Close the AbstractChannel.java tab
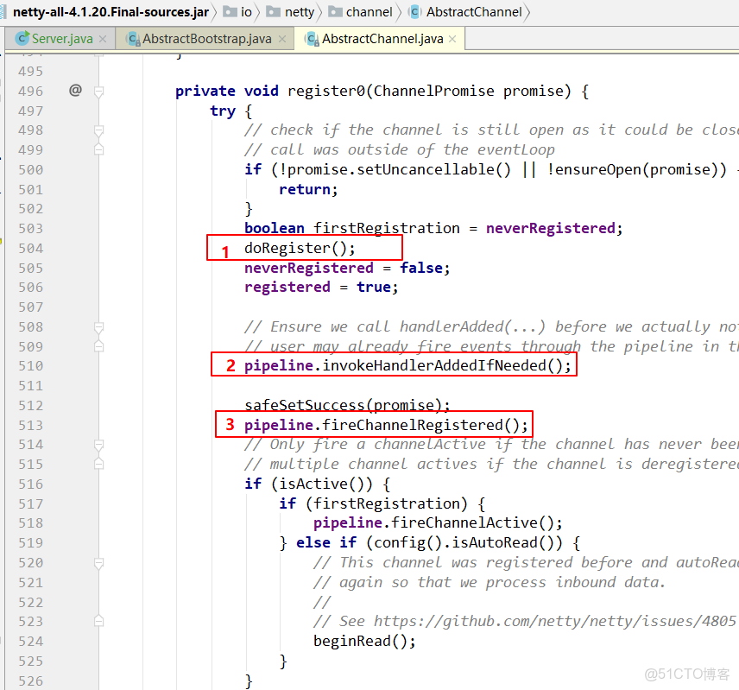Screen dimensions: 739x690 click(x=452, y=39)
